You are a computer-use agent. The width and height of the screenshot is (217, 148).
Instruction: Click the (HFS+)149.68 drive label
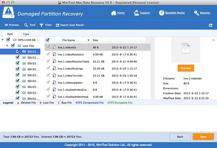point(28,40)
